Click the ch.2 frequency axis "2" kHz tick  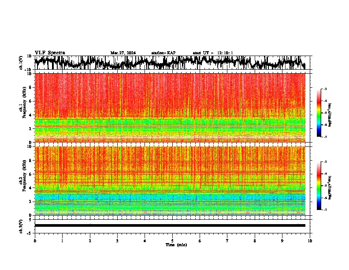(30, 202)
